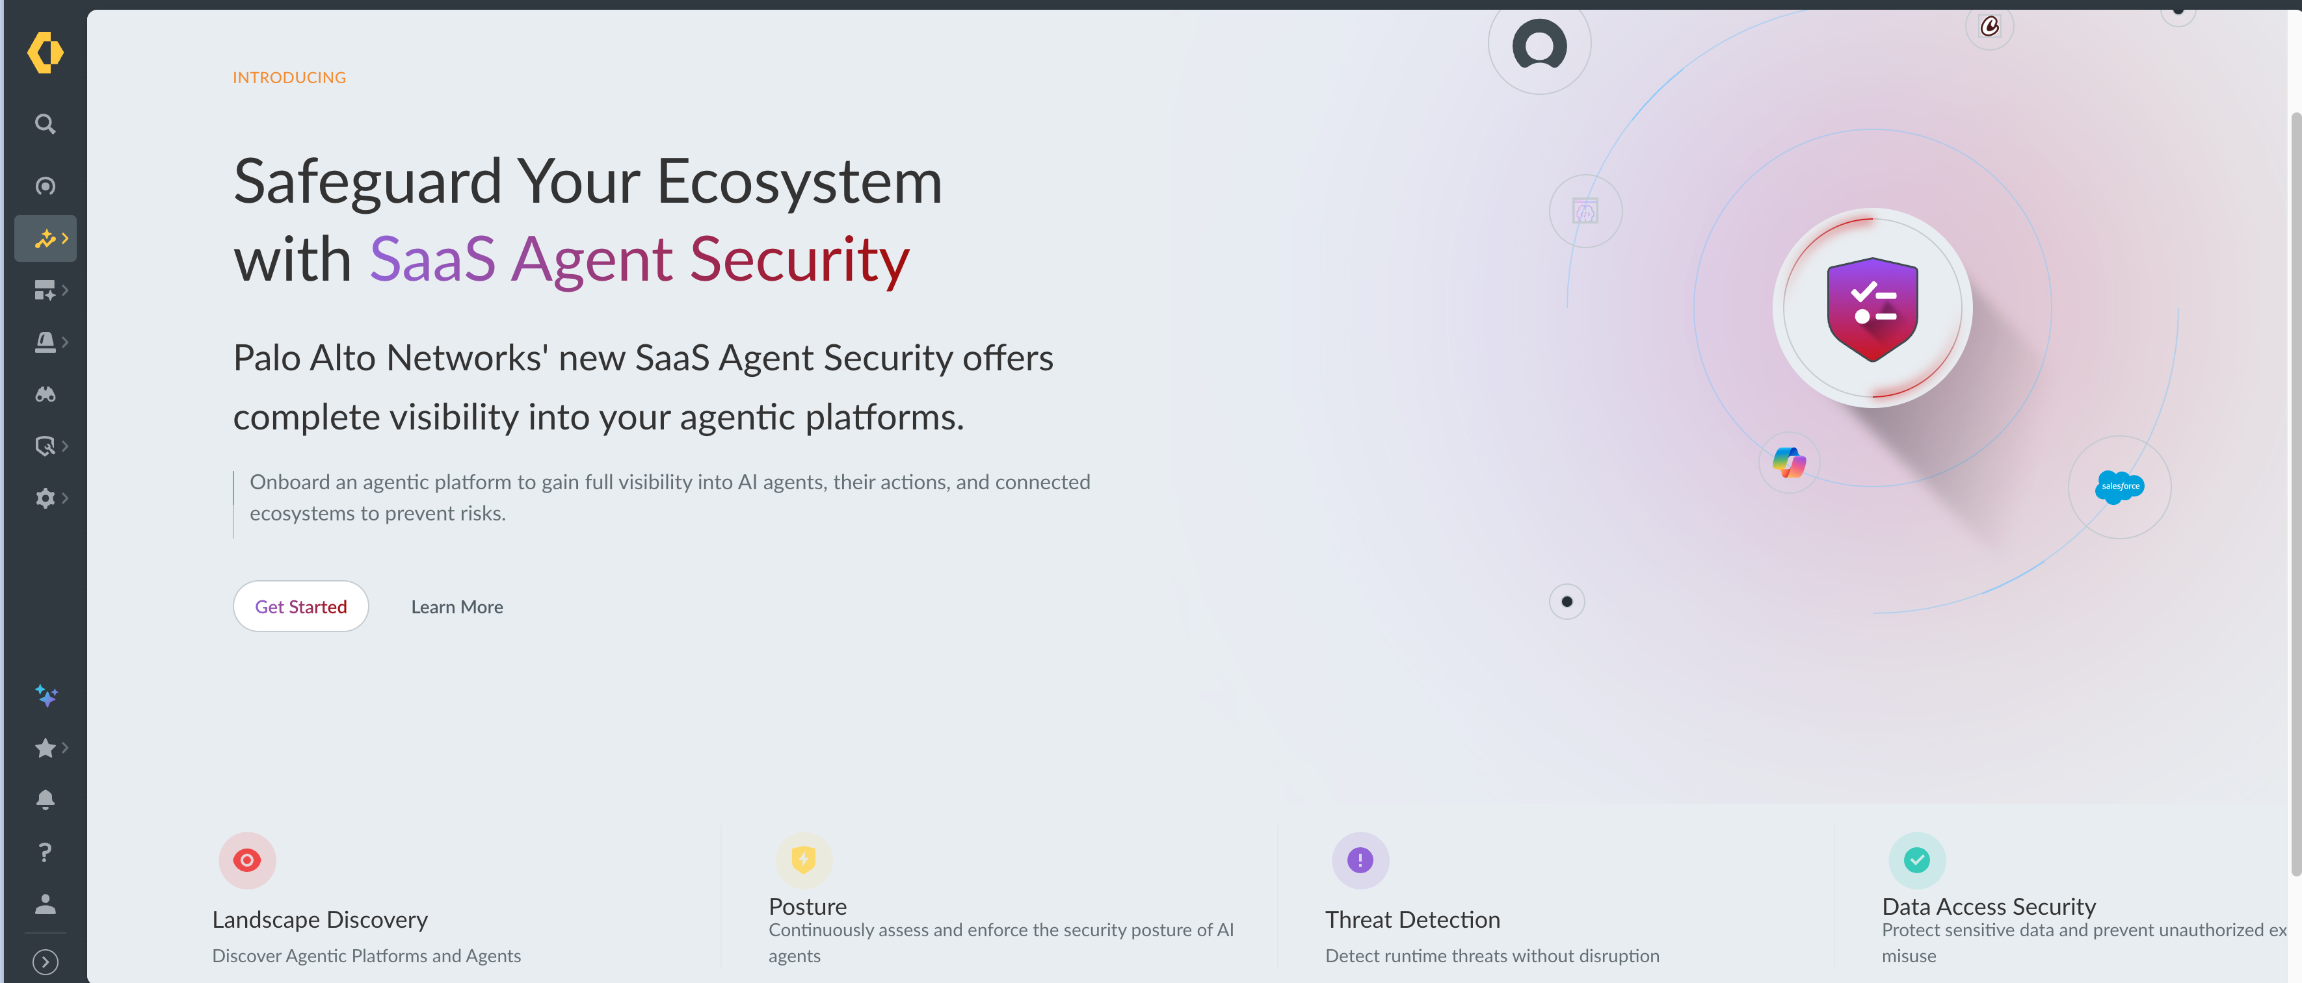Click the AI sparkle assistant icon
This screenshot has width=2302, height=983.
tap(46, 696)
